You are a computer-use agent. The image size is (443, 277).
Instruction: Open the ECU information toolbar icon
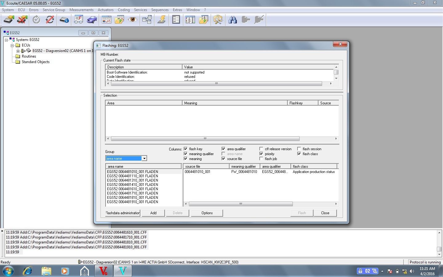coord(64,20)
